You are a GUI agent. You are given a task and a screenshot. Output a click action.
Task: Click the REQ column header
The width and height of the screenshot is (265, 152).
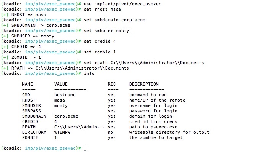click(x=112, y=84)
